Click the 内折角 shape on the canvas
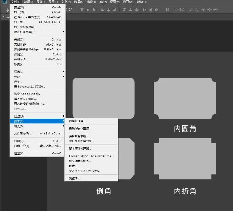The height and width of the screenshot is (211, 233). pyautogui.click(x=185, y=159)
